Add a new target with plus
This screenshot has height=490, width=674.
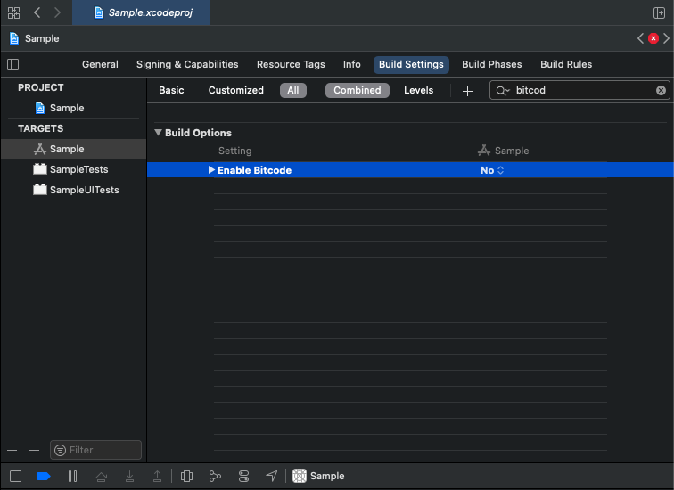[x=12, y=450]
